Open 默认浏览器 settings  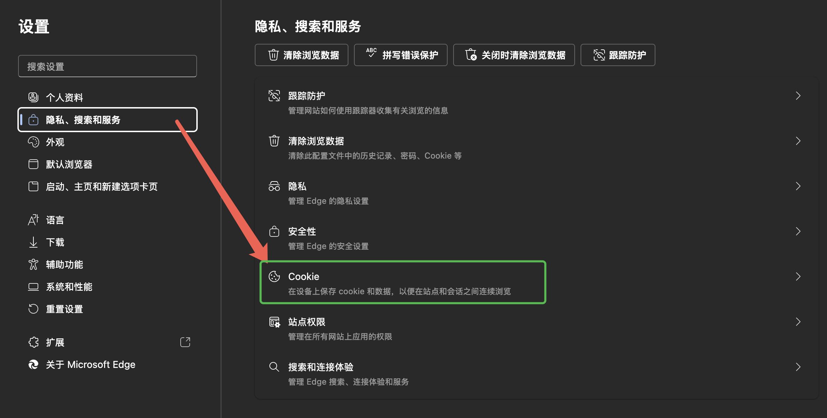(108, 164)
